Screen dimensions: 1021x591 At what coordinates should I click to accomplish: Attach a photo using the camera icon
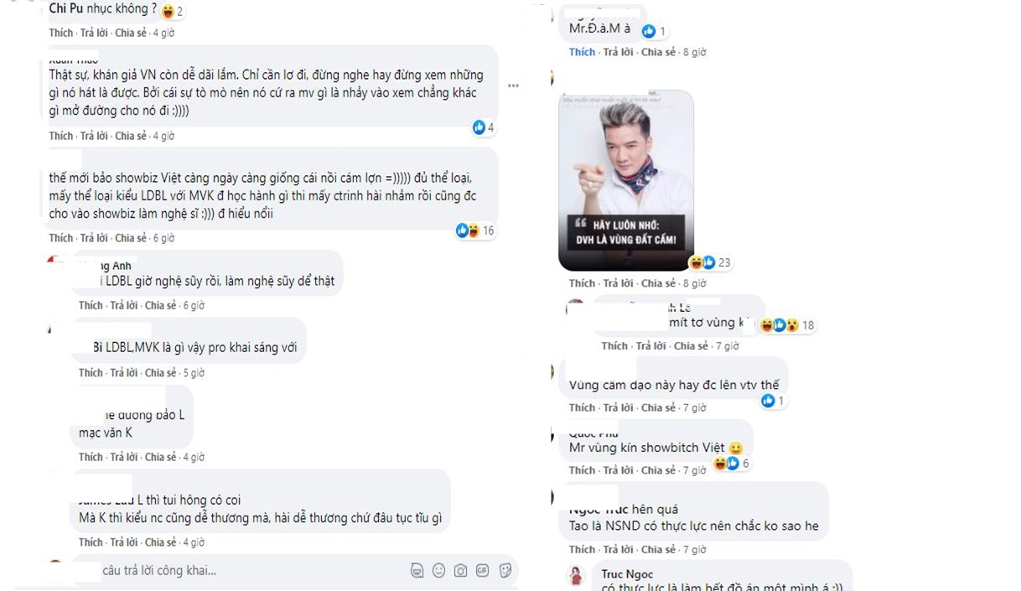(x=461, y=571)
